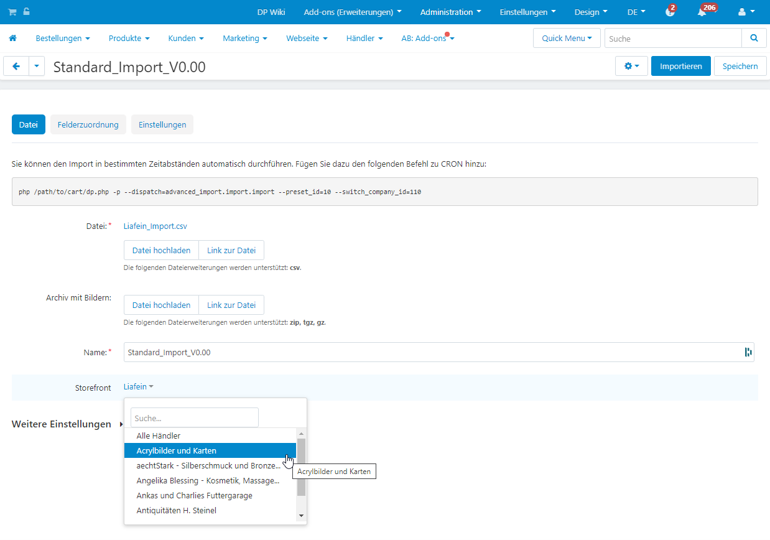The height and width of the screenshot is (540, 770).
Task: Open the Administration menu
Action: (x=451, y=12)
